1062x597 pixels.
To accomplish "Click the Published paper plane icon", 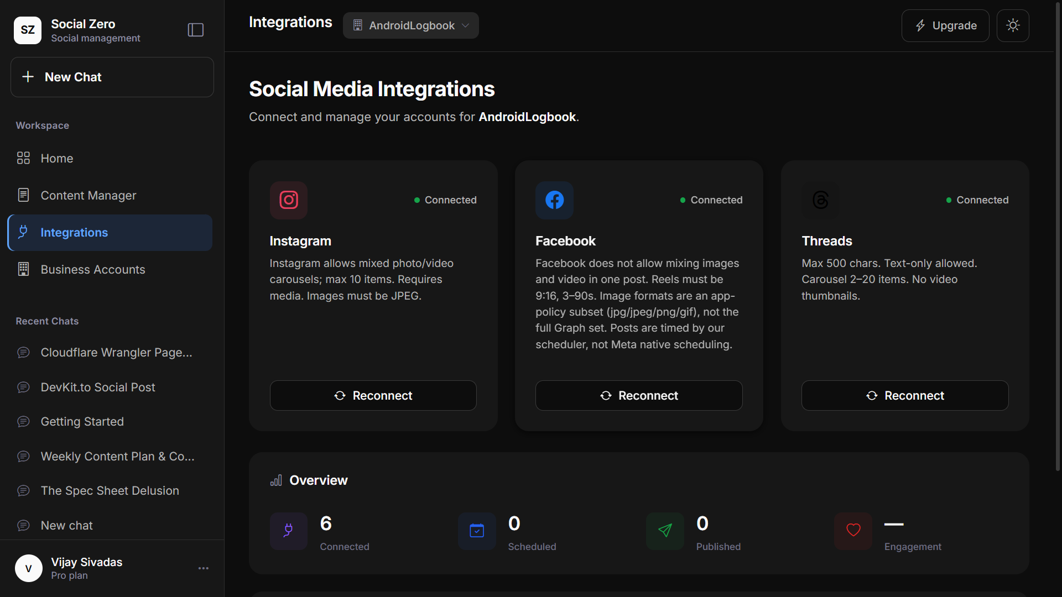I will 665,531.
